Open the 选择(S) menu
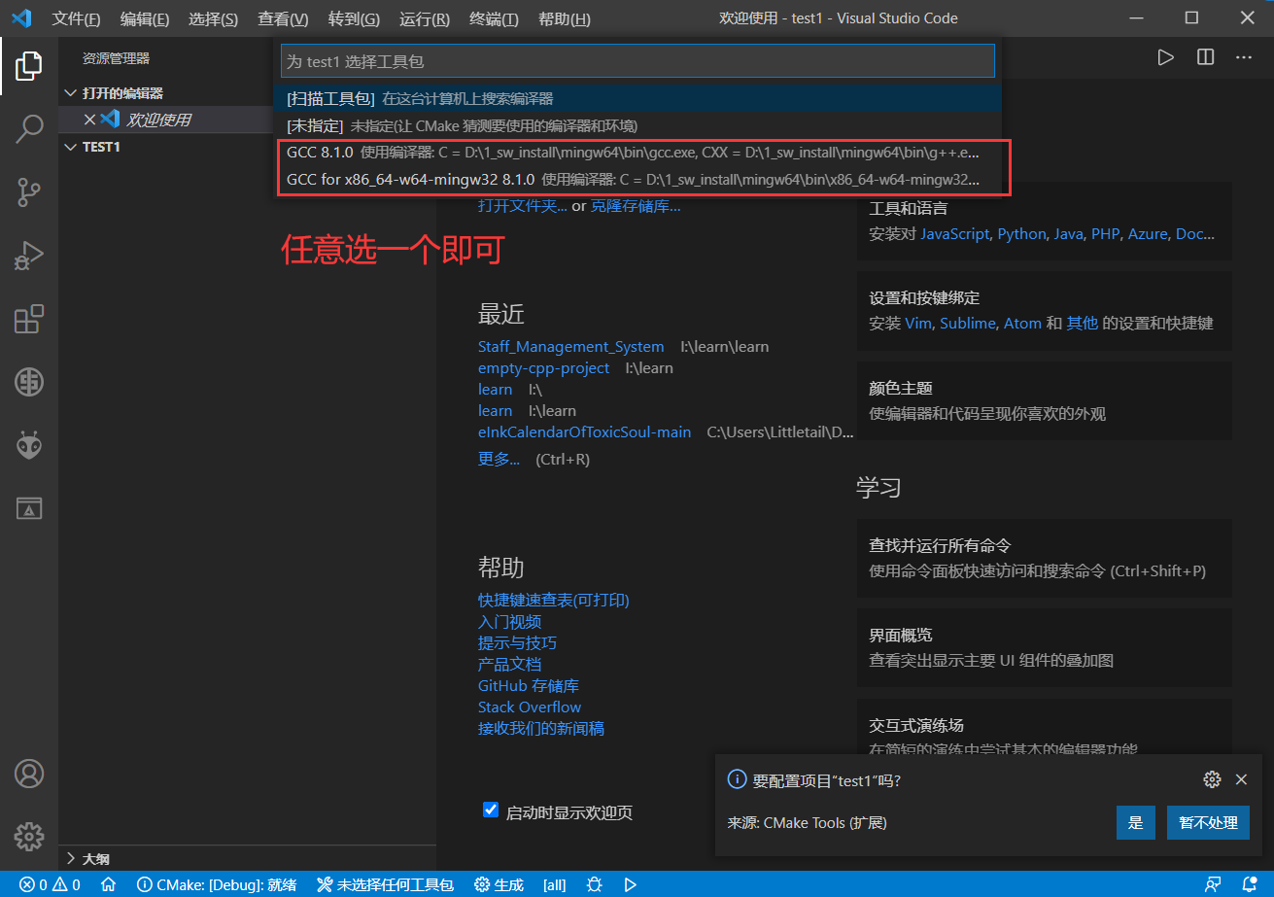1274x897 pixels. pos(213,18)
